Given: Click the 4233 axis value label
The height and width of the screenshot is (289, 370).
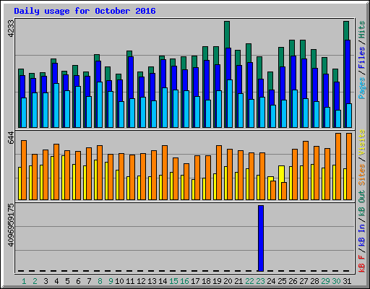Looking at the screenshot, I should pos(11,29).
